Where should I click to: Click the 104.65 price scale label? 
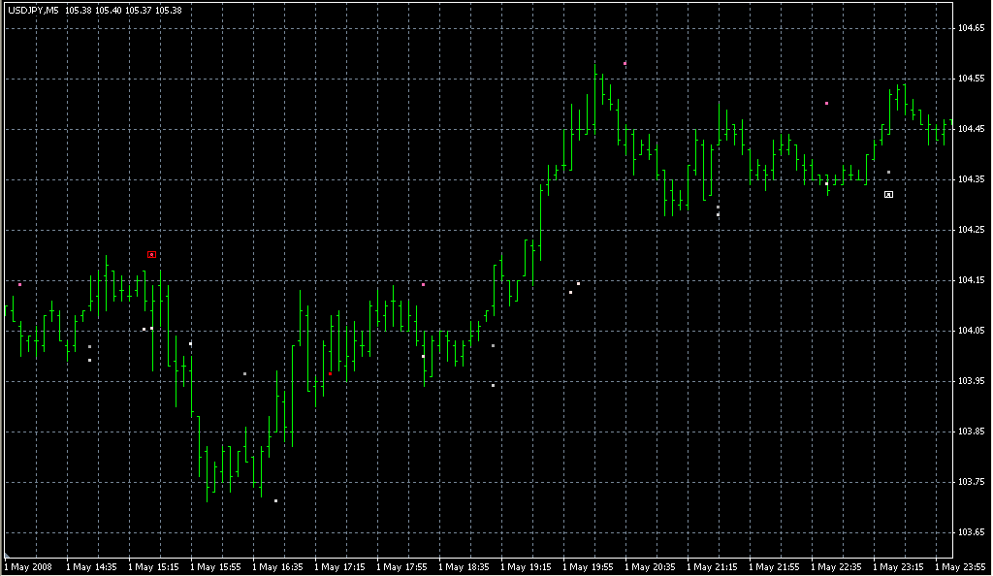point(972,28)
